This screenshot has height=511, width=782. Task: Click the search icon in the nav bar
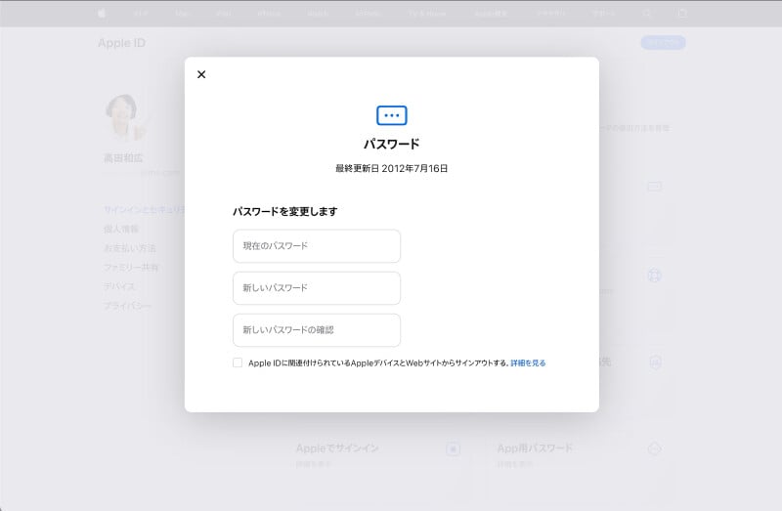(x=647, y=14)
